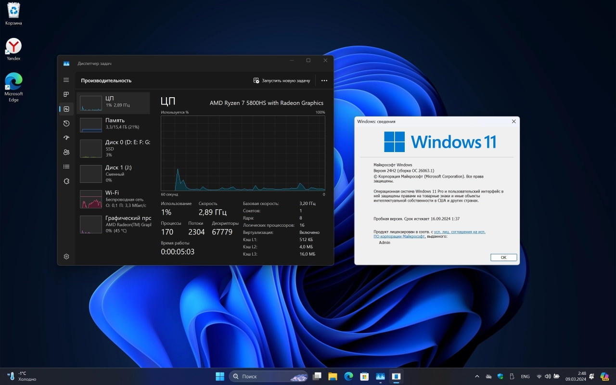Click the CPU speed value 2,89 ГГц

tap(213, 212)
